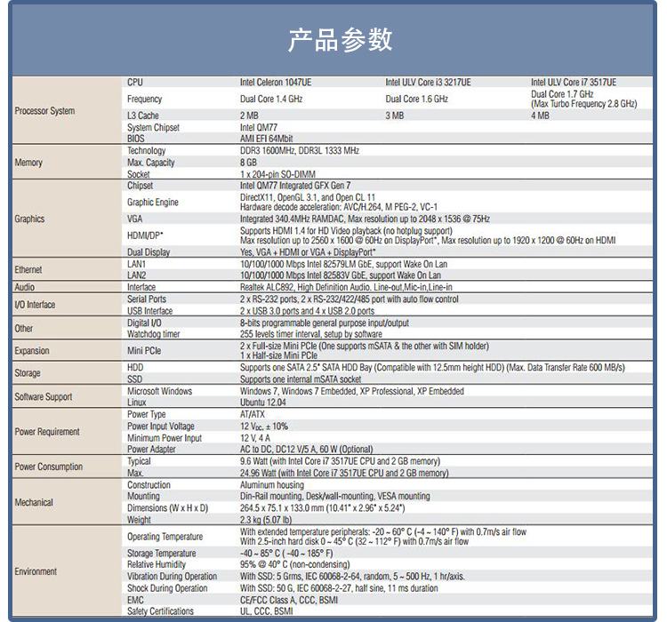Select the I/O Interface category cell
The image size is (667, 622).
tap(36, 305)
